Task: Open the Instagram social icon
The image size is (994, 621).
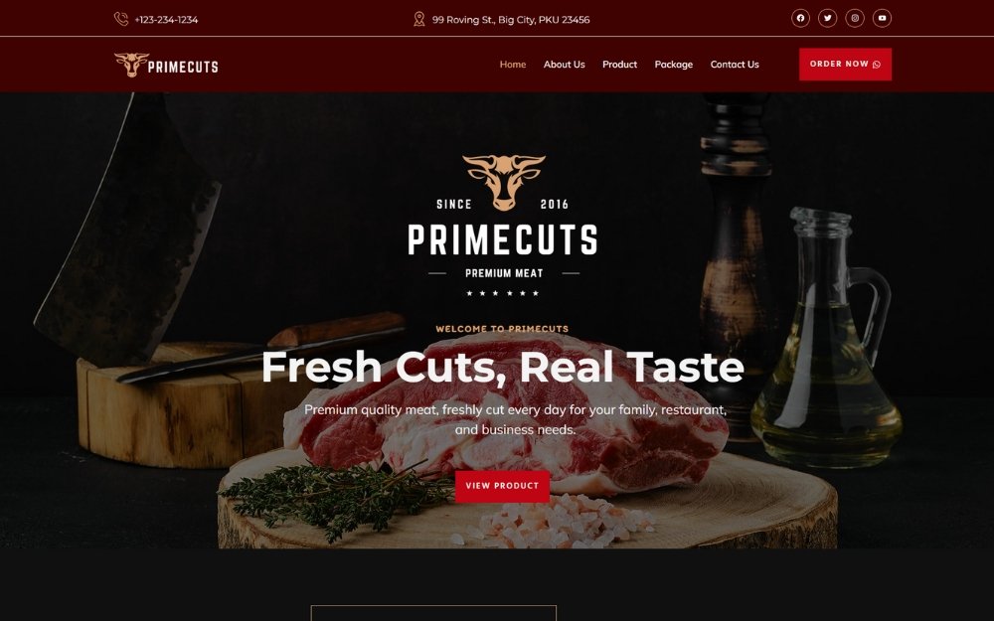Action: (855, 18)
